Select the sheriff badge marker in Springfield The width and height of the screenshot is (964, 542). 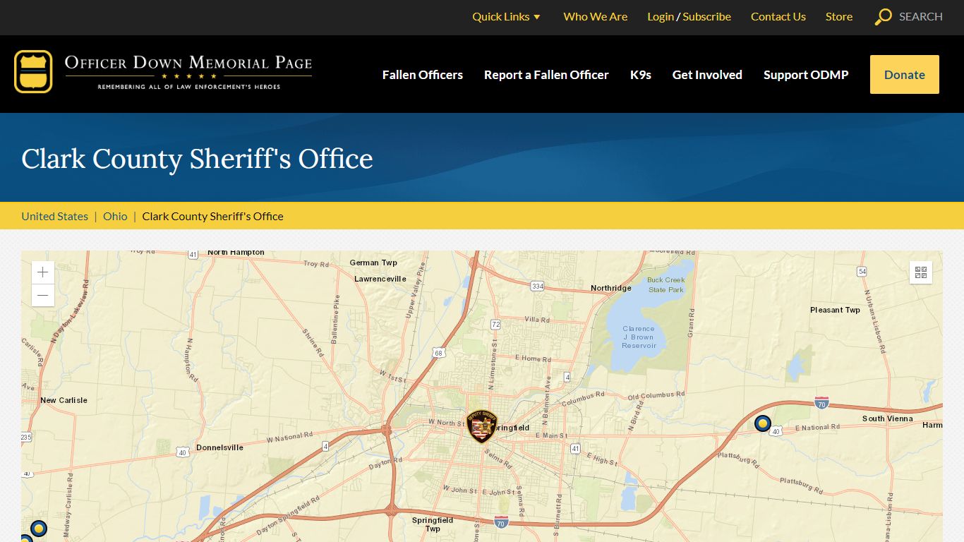coord(482,427)
